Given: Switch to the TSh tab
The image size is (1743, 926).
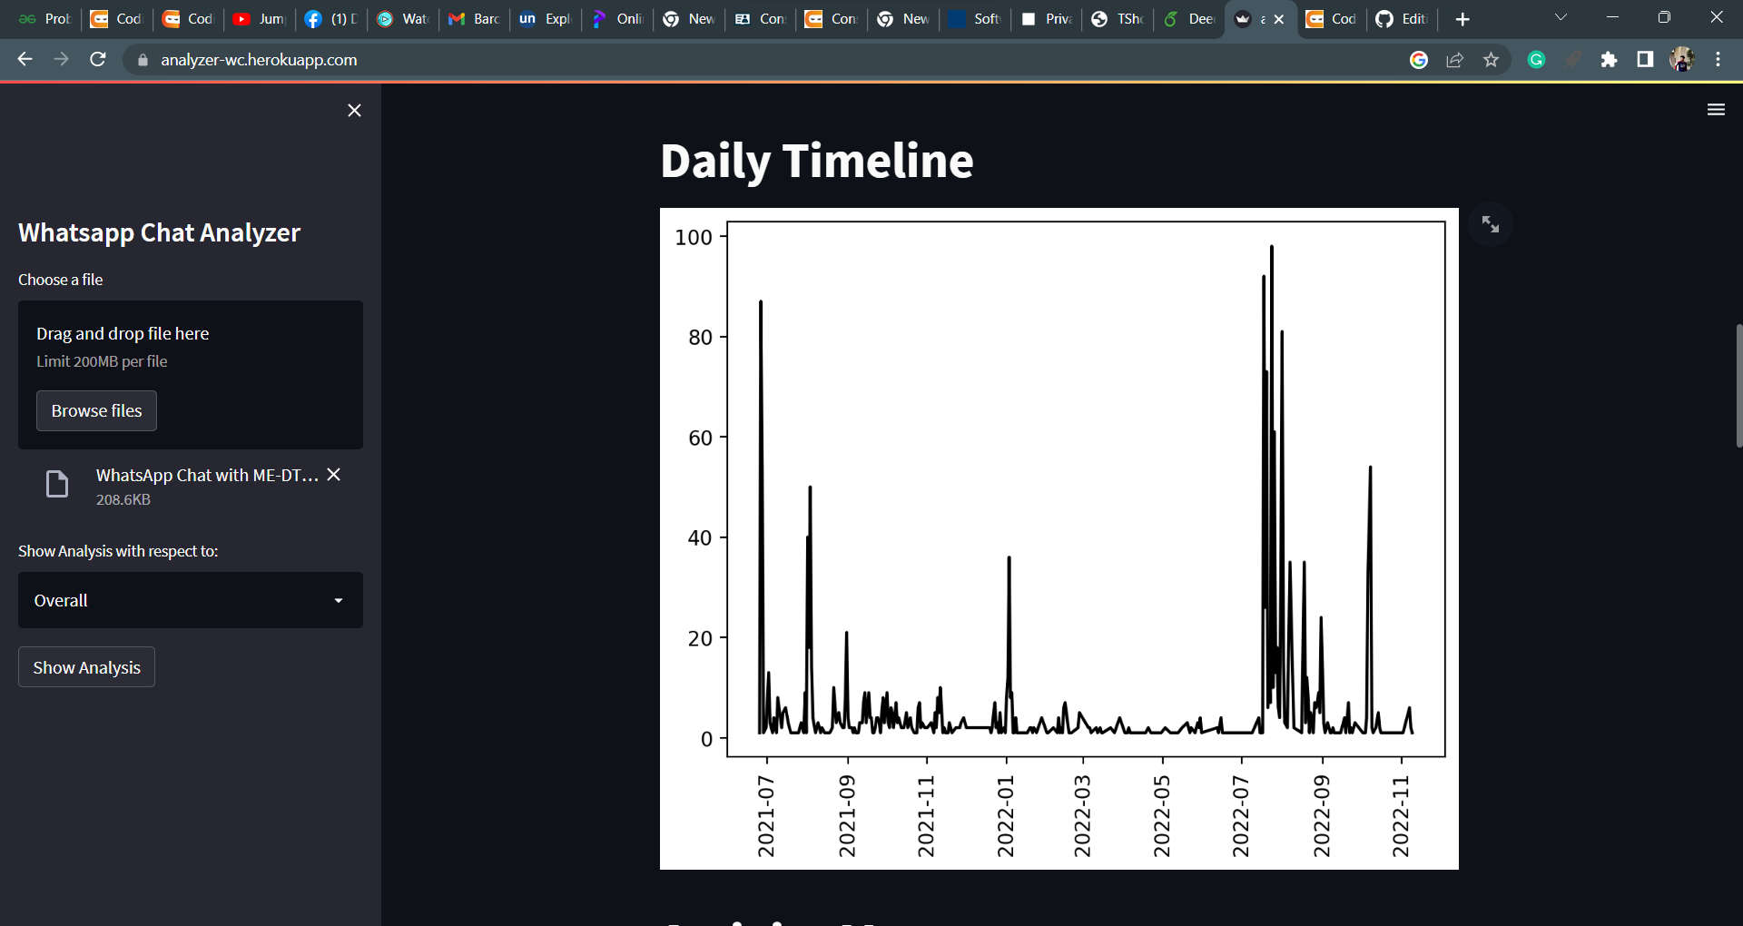Looking at the screenshot, I should click(1118, 19).
